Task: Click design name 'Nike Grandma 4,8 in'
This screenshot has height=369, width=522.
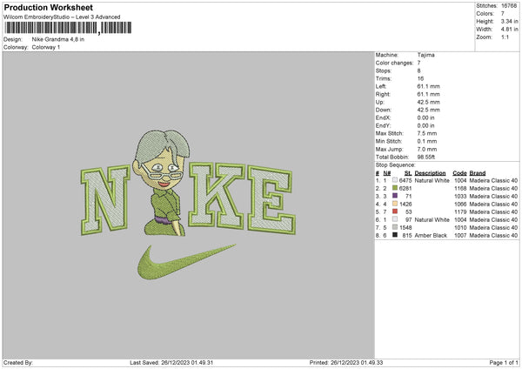Action: [x=58, y=39]
